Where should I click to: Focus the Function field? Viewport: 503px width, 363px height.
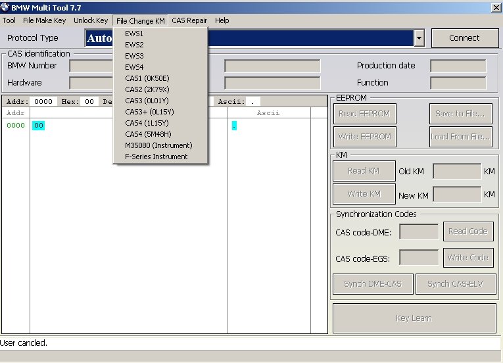click(x=458, y=83)
